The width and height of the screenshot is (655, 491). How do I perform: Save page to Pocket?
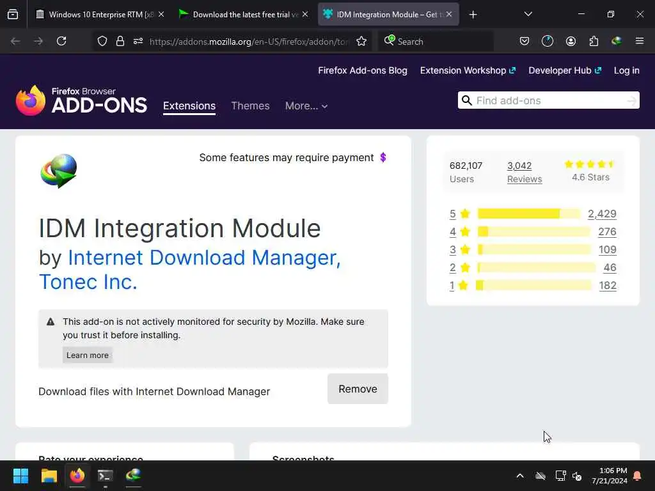[x=525, y=41]
